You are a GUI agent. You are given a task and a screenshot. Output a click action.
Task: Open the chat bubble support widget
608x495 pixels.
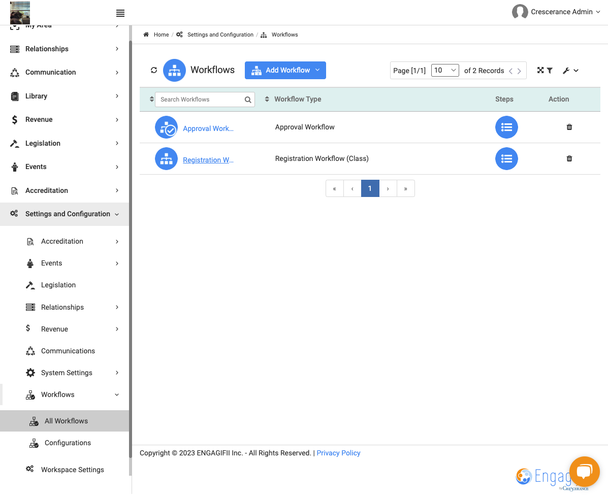[x=584, y=472]
